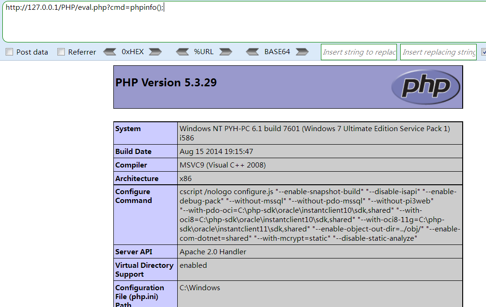The image size is (486, 307).
Task: Focus the URL text box with eval.php
Action: [x=244, y=22]
